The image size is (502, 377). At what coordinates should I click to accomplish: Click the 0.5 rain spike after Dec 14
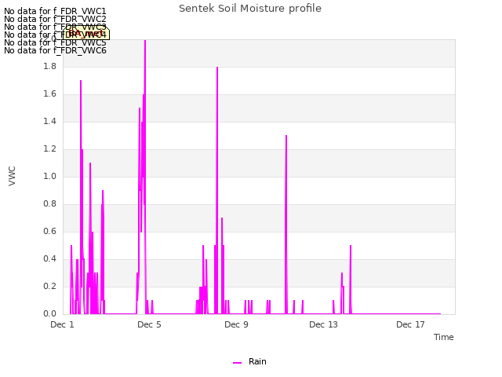[x=351, y=246]
